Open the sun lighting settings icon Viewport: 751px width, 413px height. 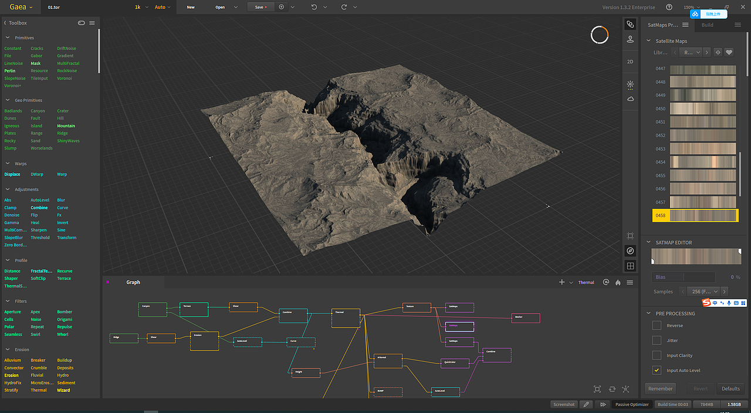click(630, 84)
